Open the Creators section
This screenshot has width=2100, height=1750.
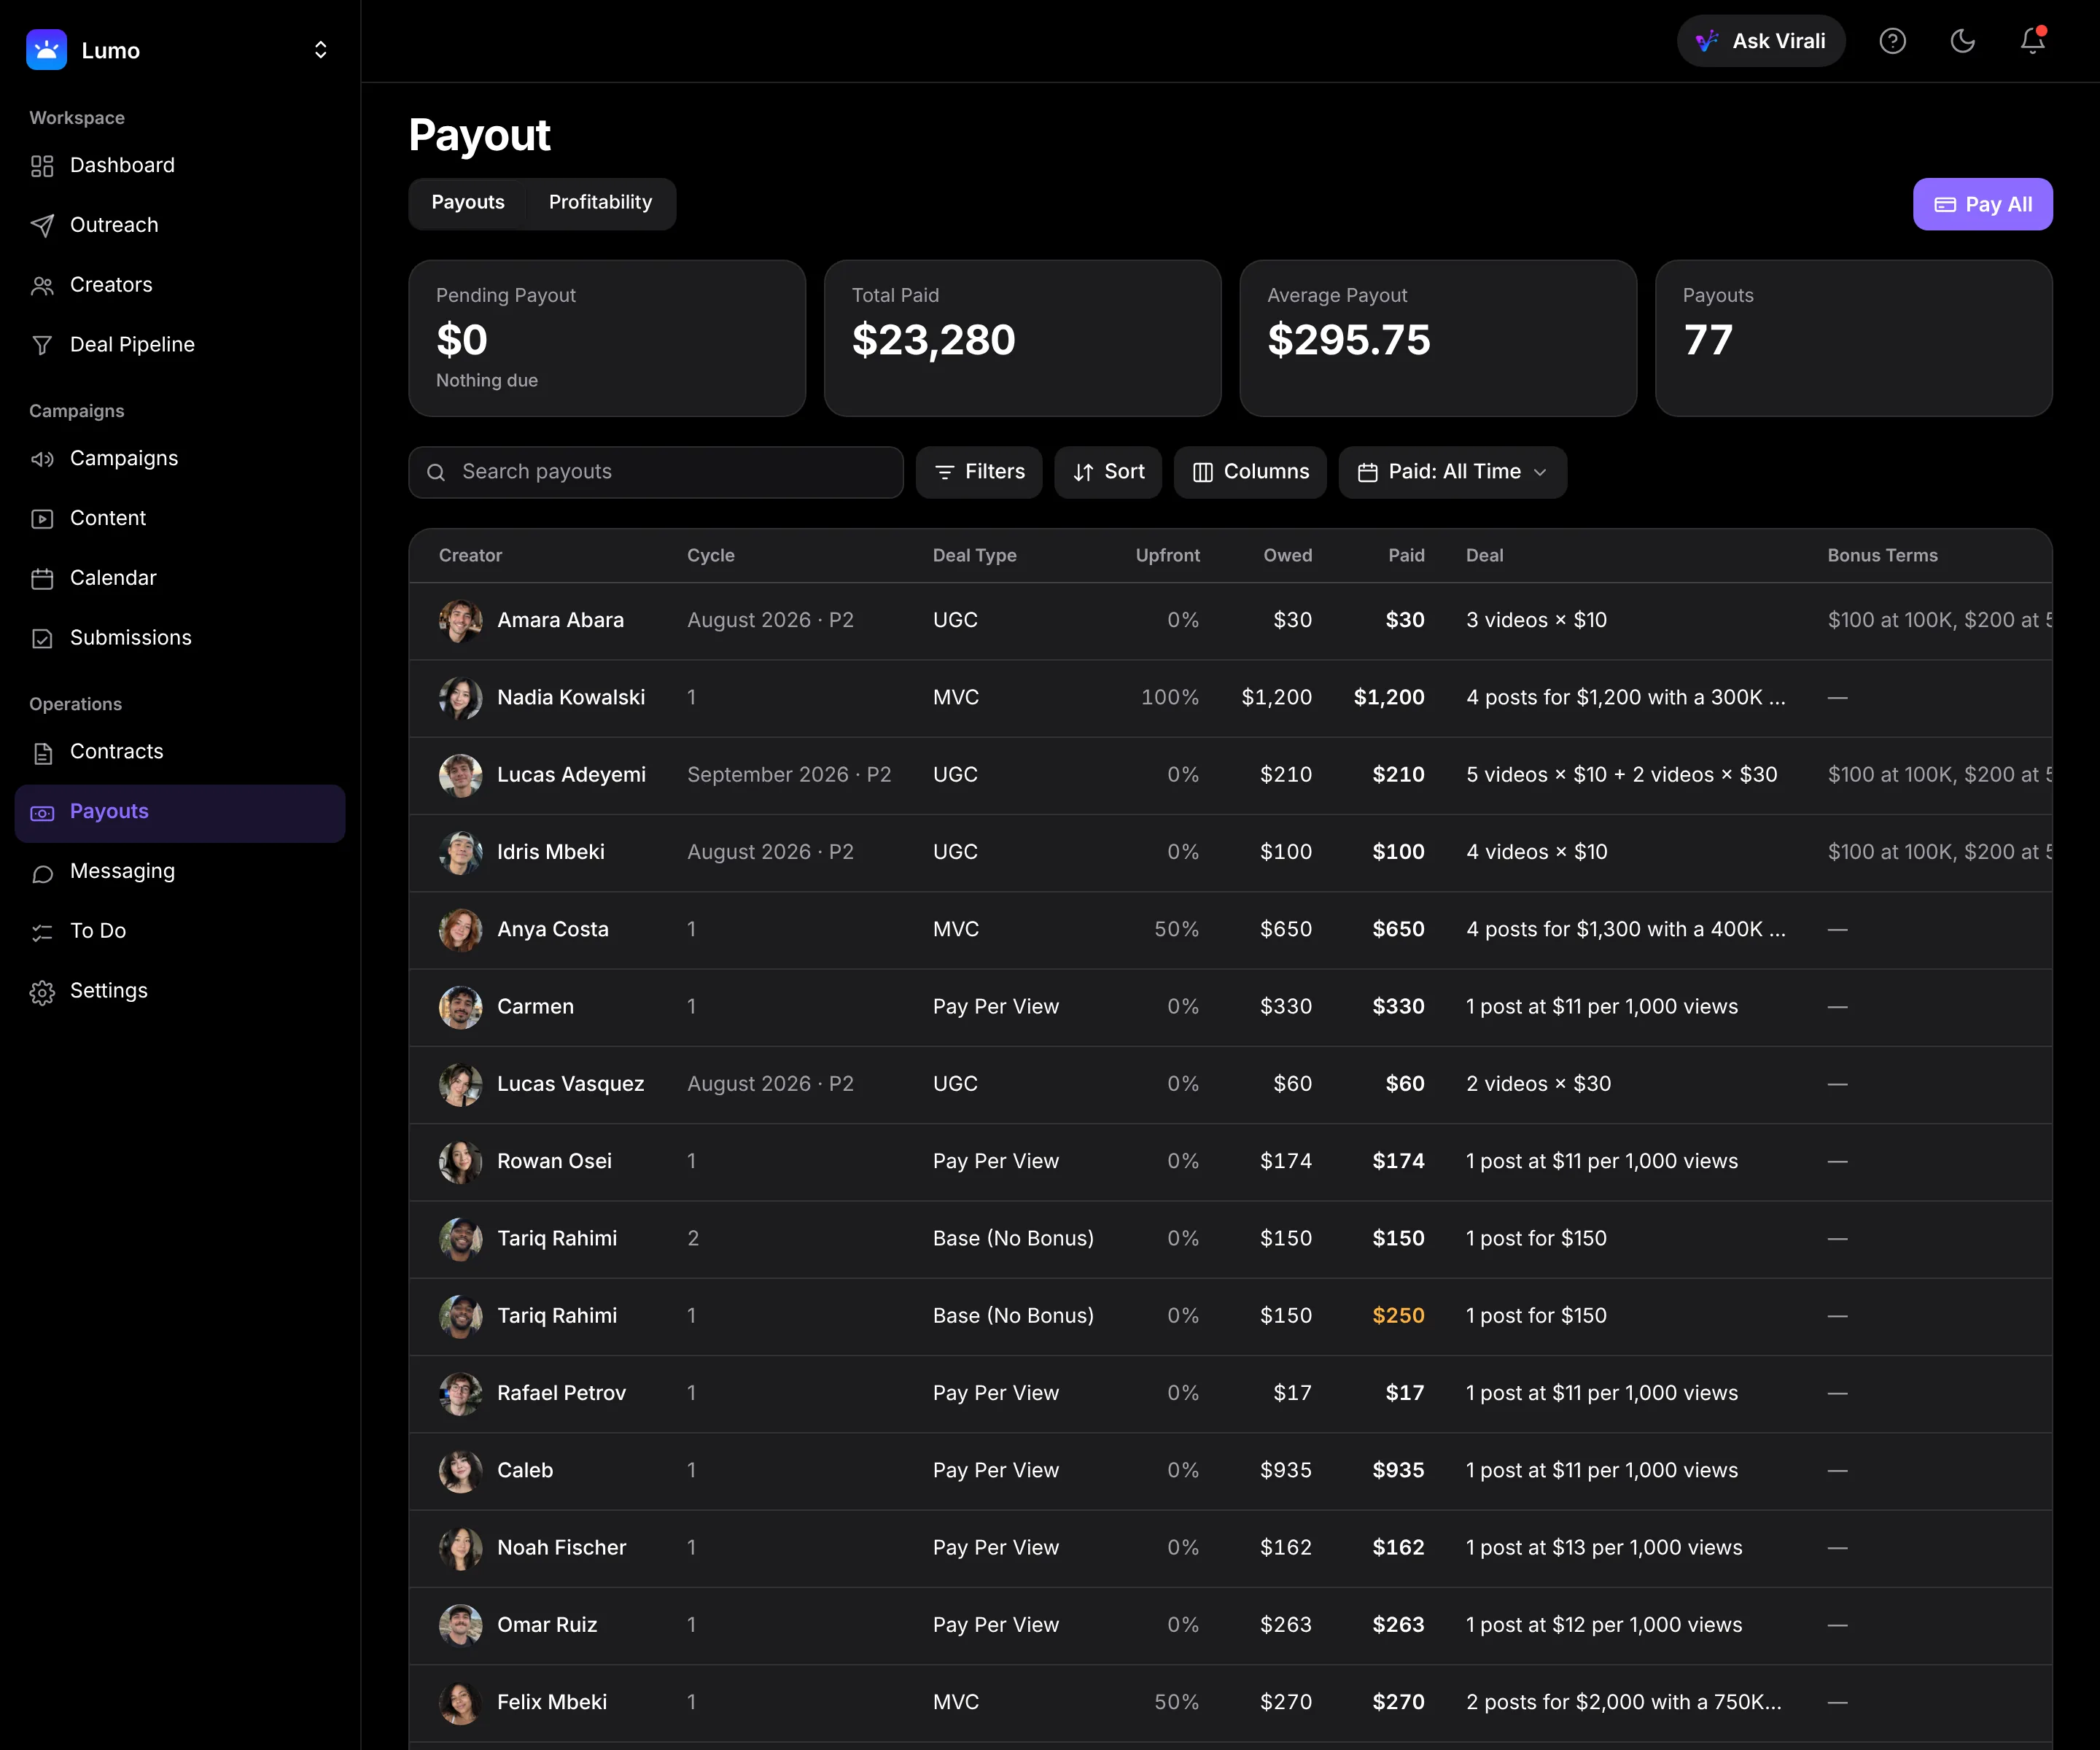(180, 285)
